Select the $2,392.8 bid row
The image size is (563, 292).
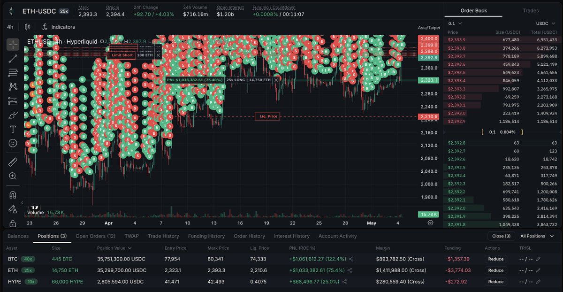tap(502, 143)
